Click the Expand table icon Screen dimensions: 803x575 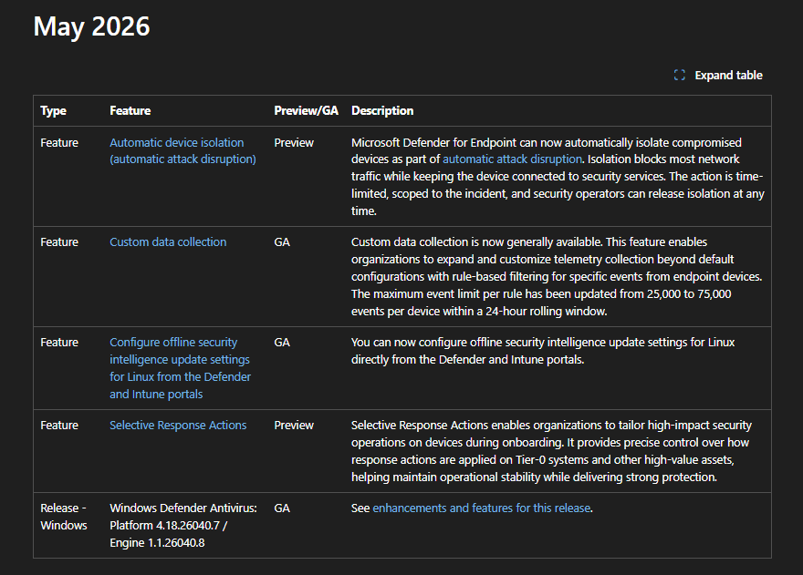(x=680, y=76)
